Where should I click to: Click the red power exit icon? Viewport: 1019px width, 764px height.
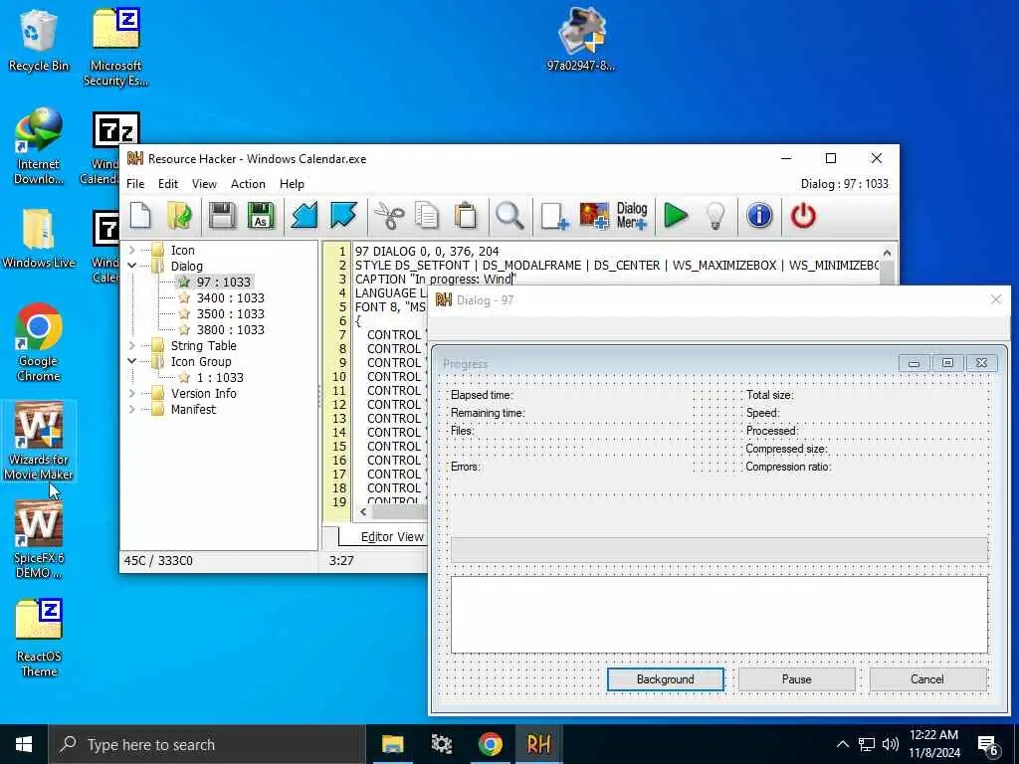pyautogui.click(x=803, y=216)
